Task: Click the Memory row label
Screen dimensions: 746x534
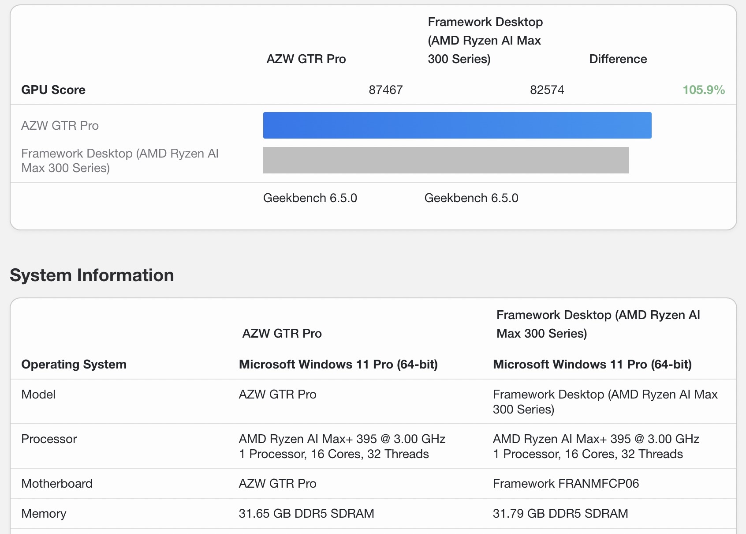Action: click(x=44, y=514)
